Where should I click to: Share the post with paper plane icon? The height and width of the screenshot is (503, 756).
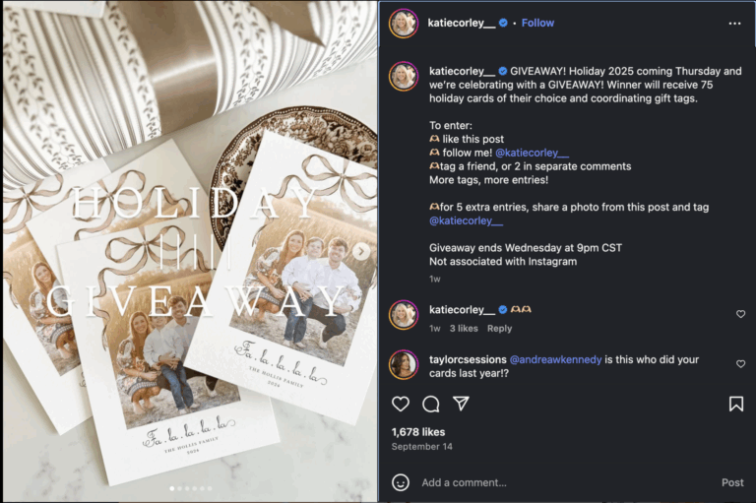tap(460, 404)
